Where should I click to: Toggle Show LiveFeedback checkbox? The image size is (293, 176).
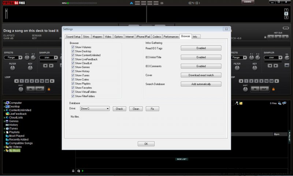click(x=73, y=59)
